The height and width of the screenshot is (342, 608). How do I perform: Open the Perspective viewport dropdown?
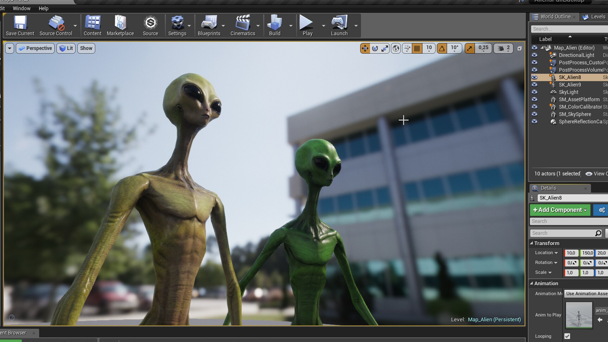tap(35, 48)
